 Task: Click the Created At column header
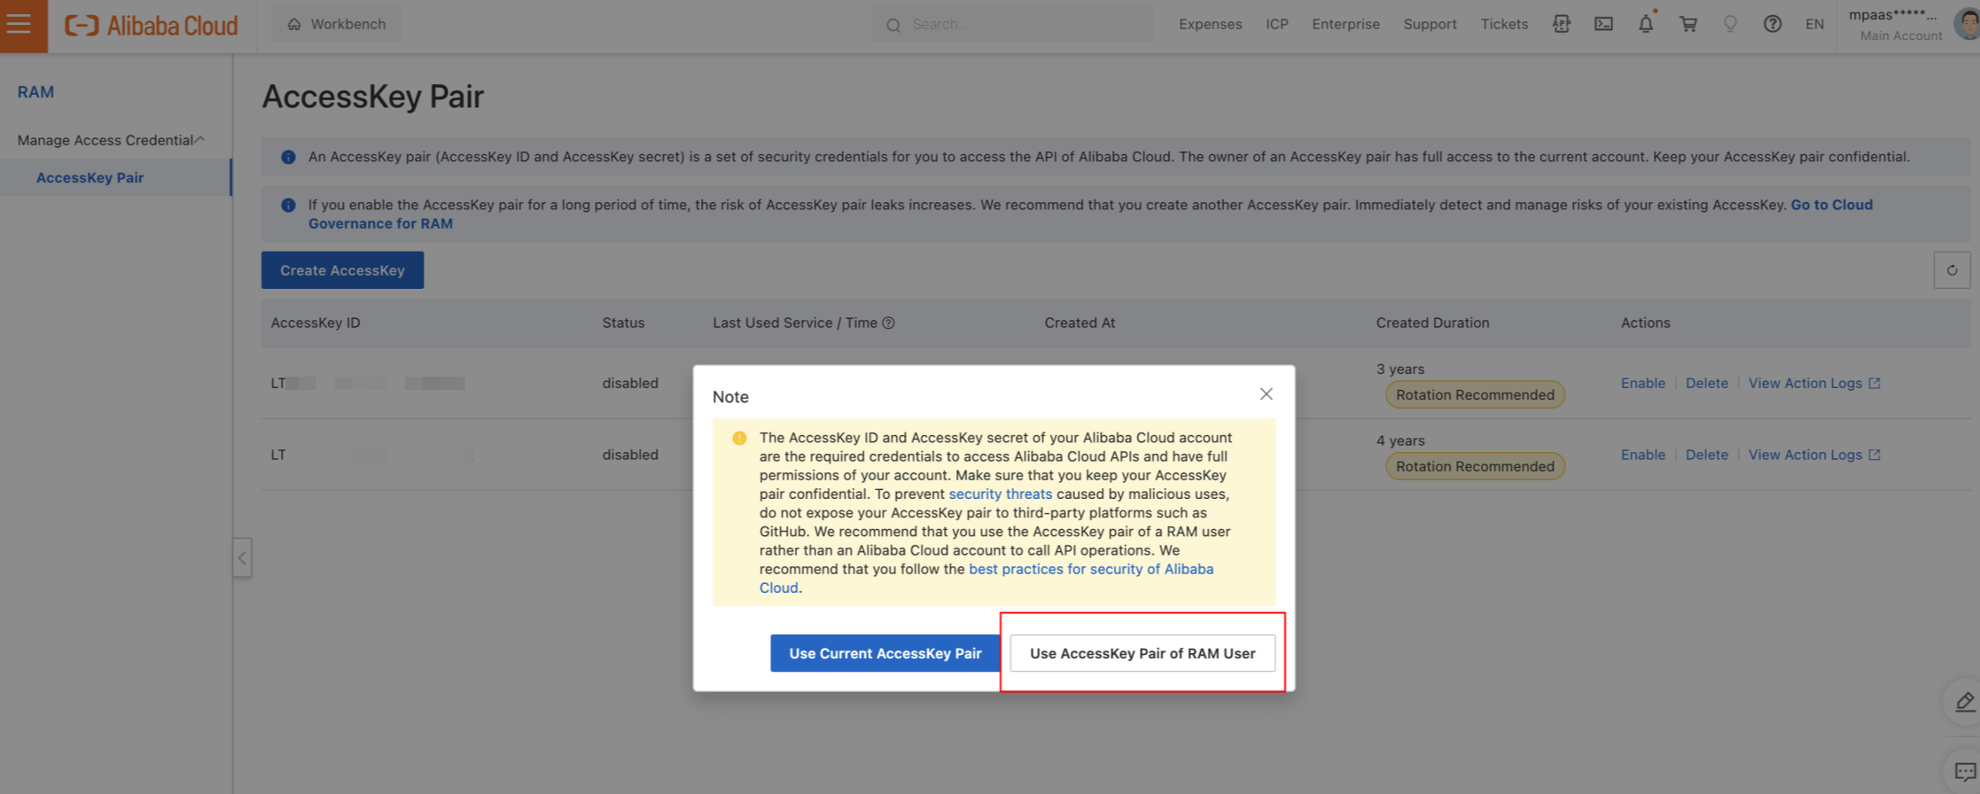pos(1080,323)
